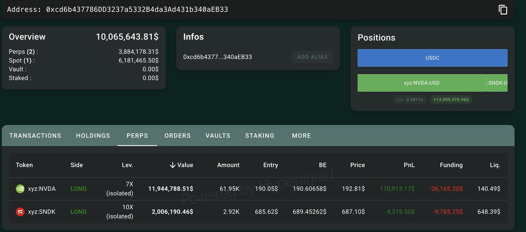Sort table by Funding column header
This screenshot has width=526, height=232.
[451, 165]
